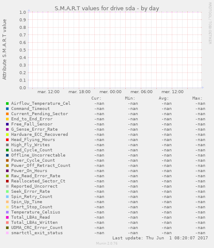Click the Spin_Up_Time legend entry
The image size is (214, 248).
click(x=27, y=202)
